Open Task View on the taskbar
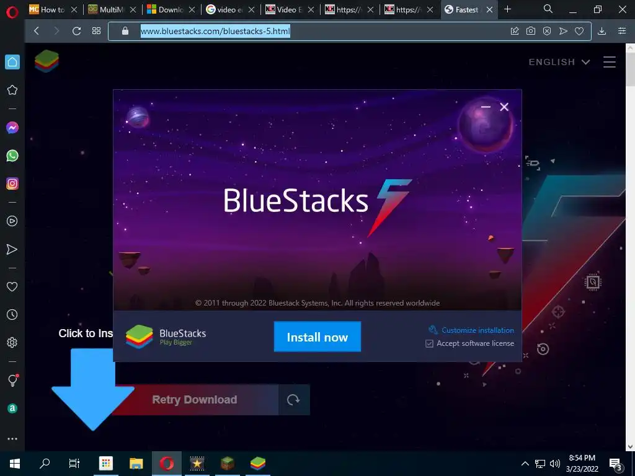The height and width of the screenshot is (476, 635). click(74, 464)
